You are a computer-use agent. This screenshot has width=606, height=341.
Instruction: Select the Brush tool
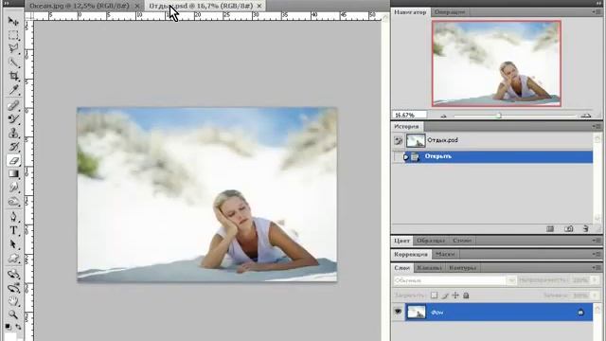click(x=13, y=119)
